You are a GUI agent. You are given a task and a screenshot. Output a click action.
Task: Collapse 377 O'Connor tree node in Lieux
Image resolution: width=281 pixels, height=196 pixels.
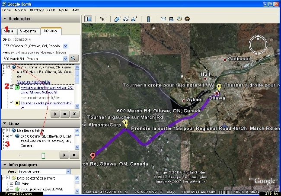point(7,136)
